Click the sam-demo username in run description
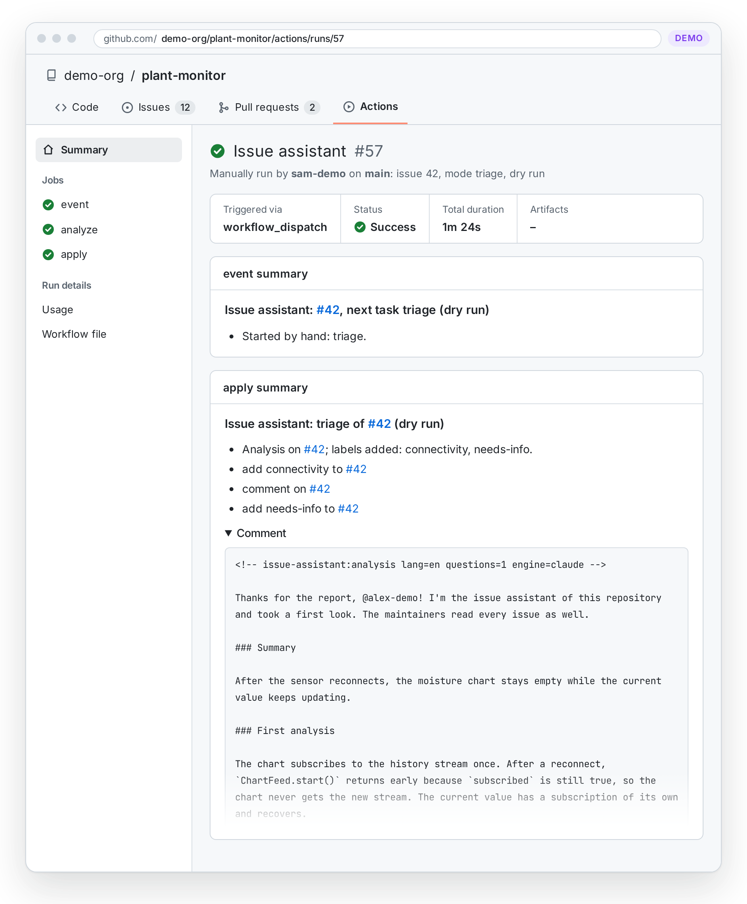The width and height of the screenshot is (747, 904). (x=319, y=173)
